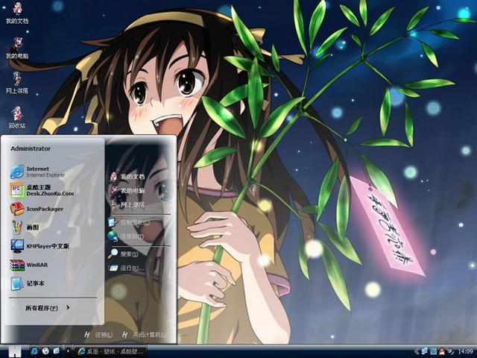This screenshot has height=358, width=477.
Task: Open 记事本 notepad from the Start menu
Action: point(28,283)
